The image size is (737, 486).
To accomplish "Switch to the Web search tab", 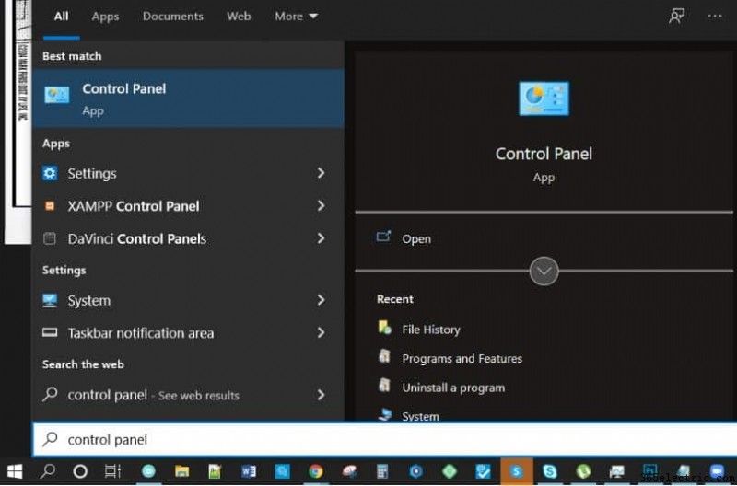I will (239, 17).
